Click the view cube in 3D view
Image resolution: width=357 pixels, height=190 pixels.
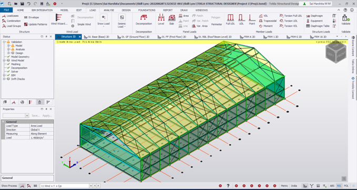pyautogui.click(x=336, y=51)
